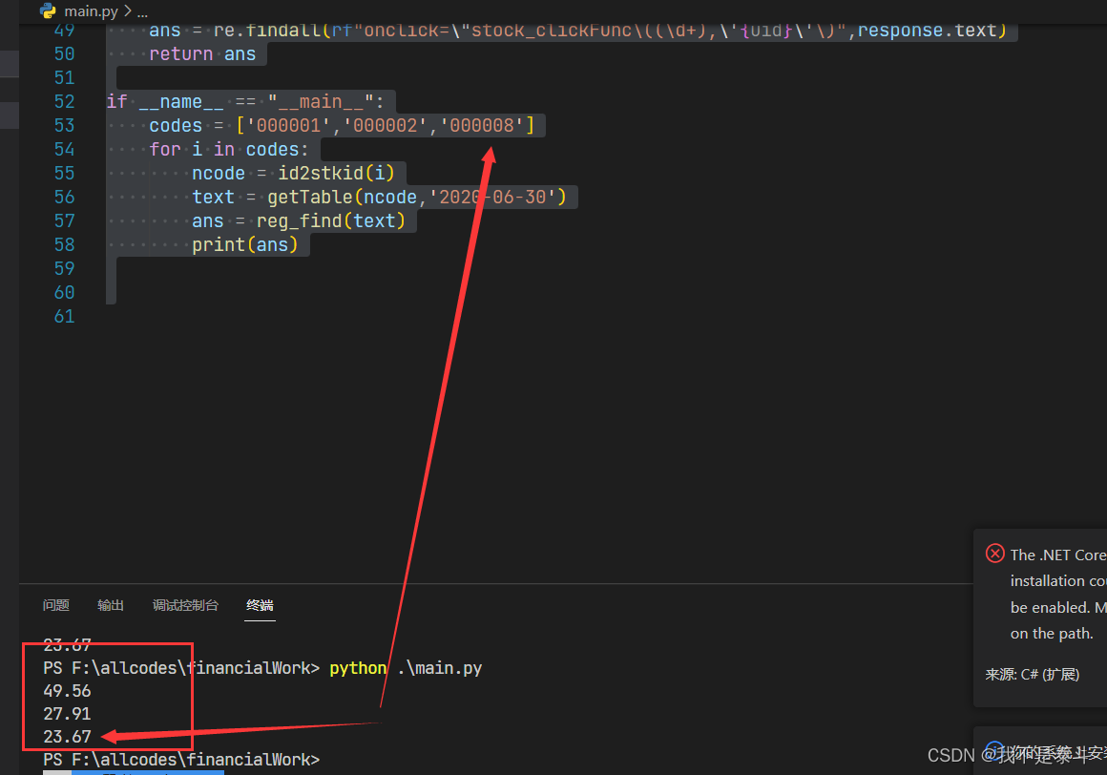1107x775 pixels.
Task: Click the re.findall line 49
Action: pyautogui.click(x=577, y=31)
